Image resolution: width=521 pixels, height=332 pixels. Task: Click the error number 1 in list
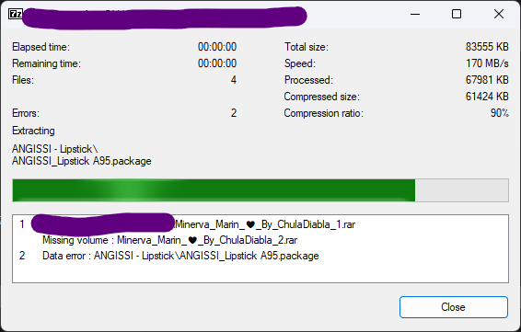click(22, 224)
